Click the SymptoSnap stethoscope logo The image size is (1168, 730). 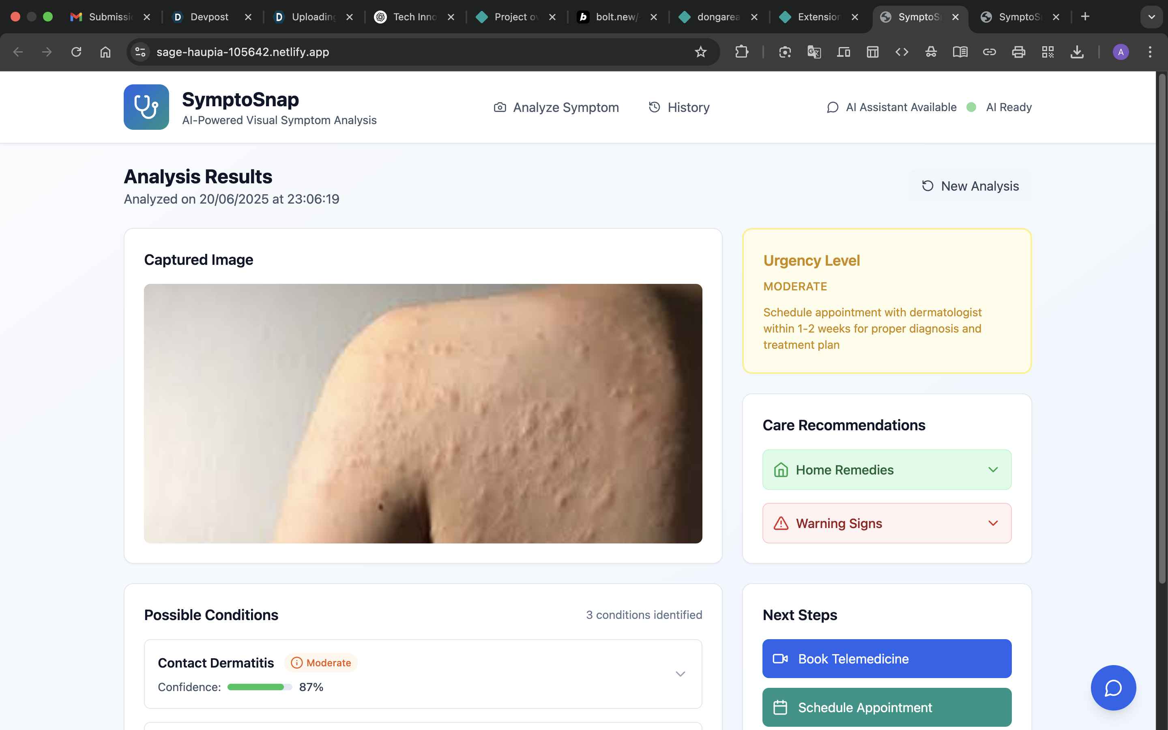click(x=146, y=107)
